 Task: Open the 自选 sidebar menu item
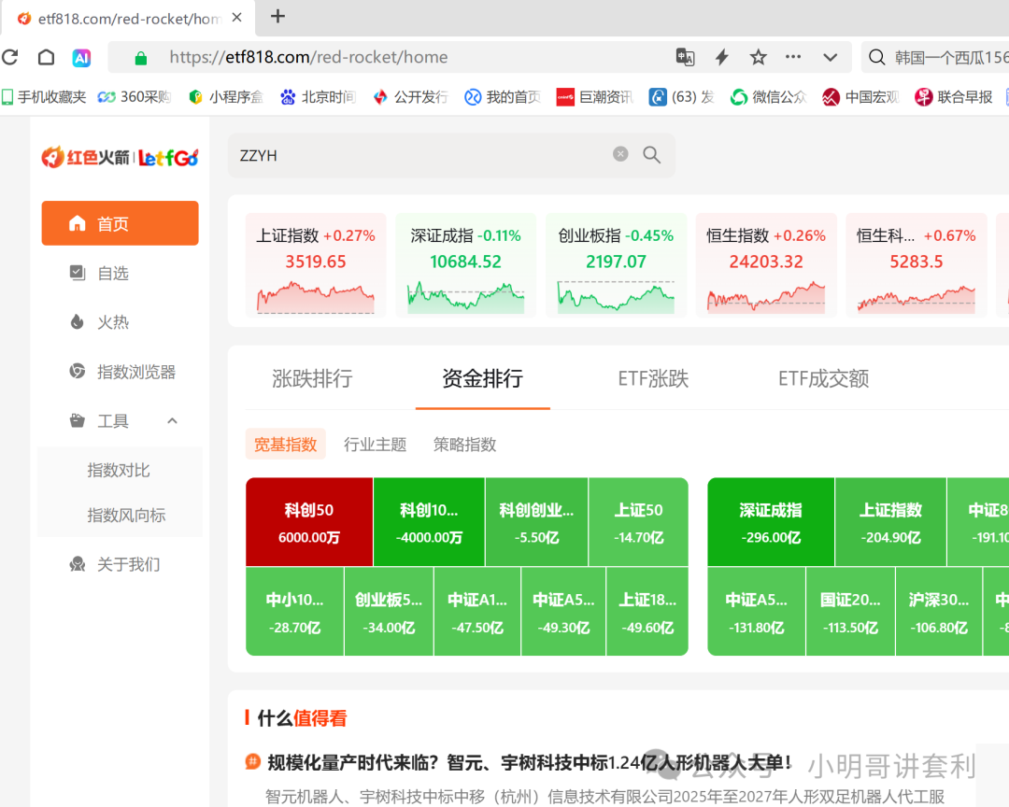pyautogui.click(x=113, y=274)
